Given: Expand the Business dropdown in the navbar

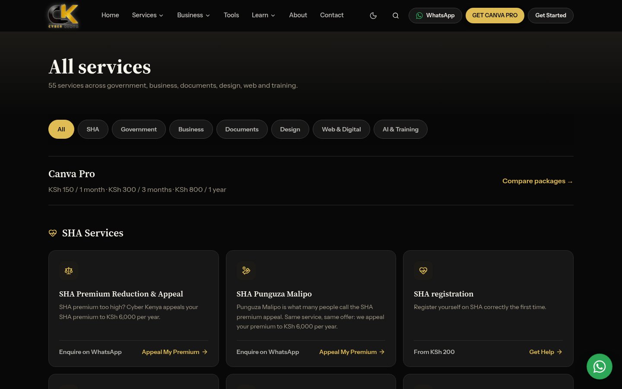Looking at the screenshot, I should coord(194,15).
